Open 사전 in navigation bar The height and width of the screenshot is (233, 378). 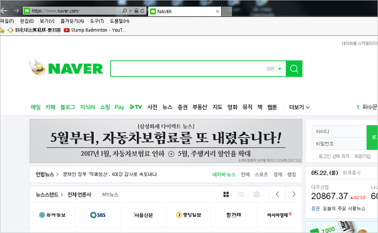tap(152, 107)
